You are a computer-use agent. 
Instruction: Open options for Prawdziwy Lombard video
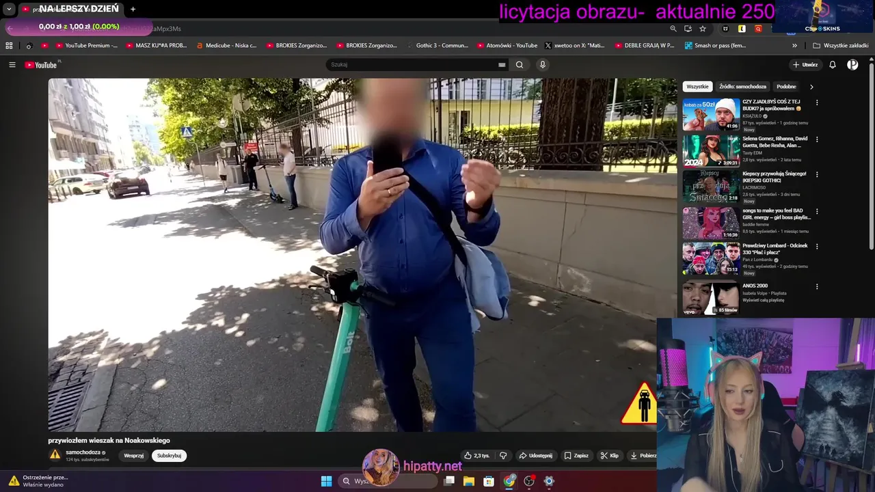(817, 246)
